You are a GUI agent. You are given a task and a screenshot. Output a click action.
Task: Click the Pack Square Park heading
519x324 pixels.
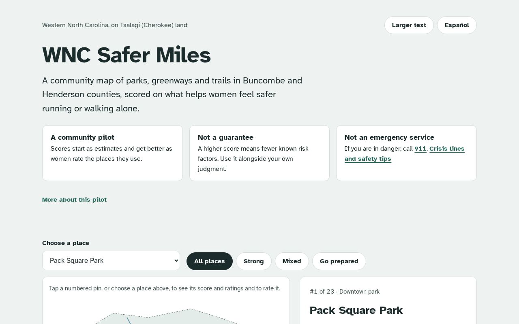356,310
